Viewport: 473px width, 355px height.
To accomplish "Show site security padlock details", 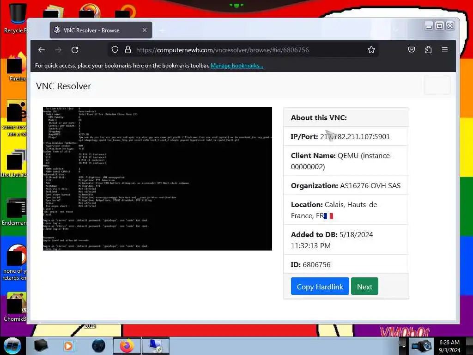I will click(x=128, y=50).
